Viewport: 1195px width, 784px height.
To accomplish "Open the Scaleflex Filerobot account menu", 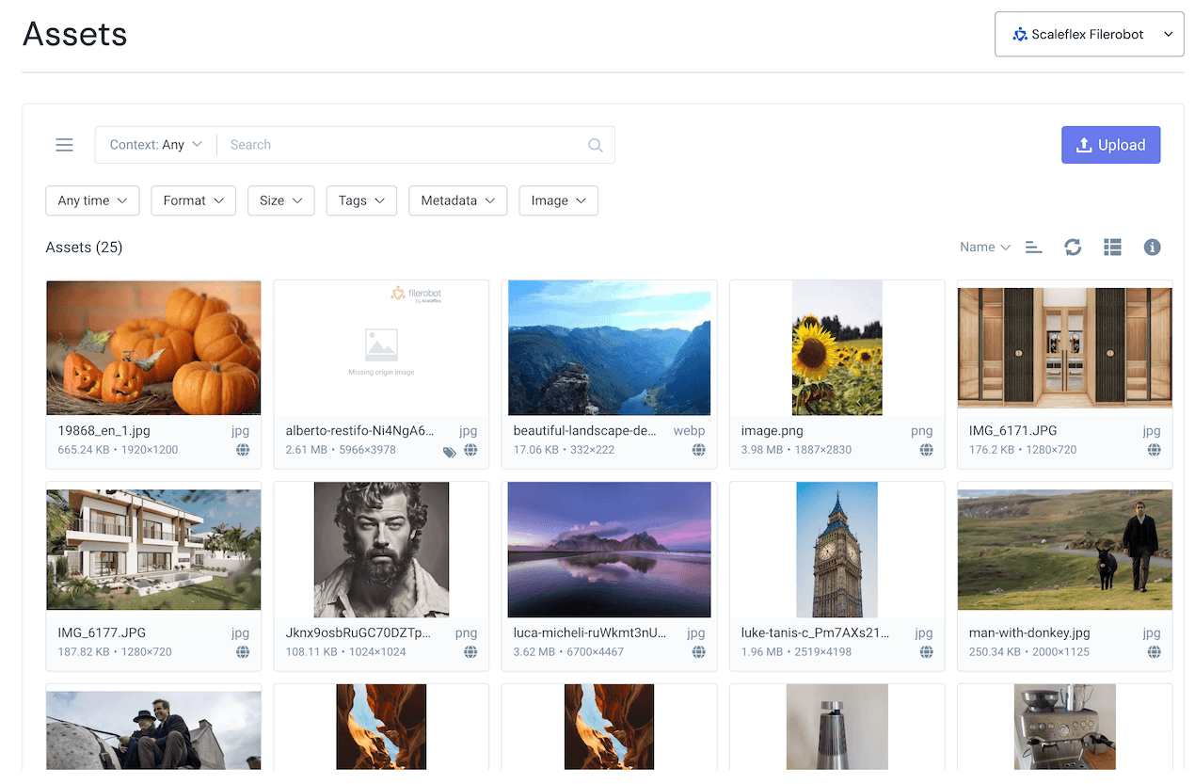I will [1089, 33].
